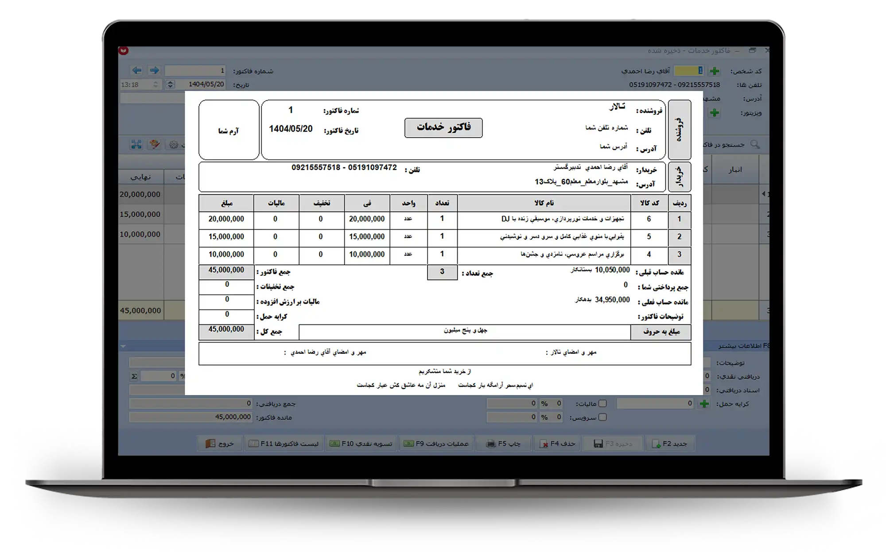Go to previous invoice with left arrow

[137, 70]
